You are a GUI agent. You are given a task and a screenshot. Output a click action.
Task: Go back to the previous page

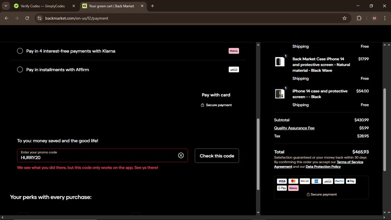pos(7,18)
